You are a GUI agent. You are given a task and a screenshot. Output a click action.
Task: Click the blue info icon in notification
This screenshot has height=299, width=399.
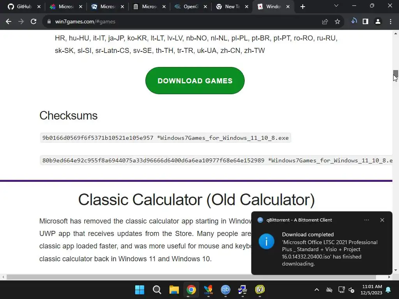(267, 241)
